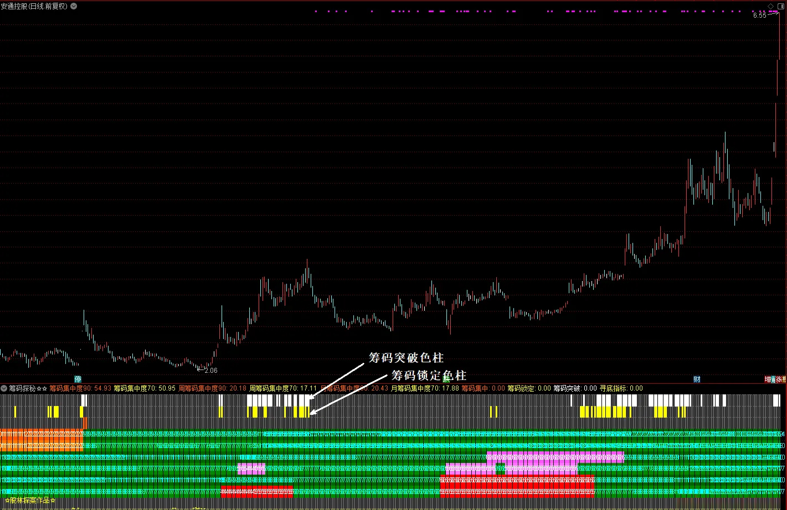The image size is (787, 510).
Task: Click the 涨 event marker at far right
Action: [x=779, y=379]
